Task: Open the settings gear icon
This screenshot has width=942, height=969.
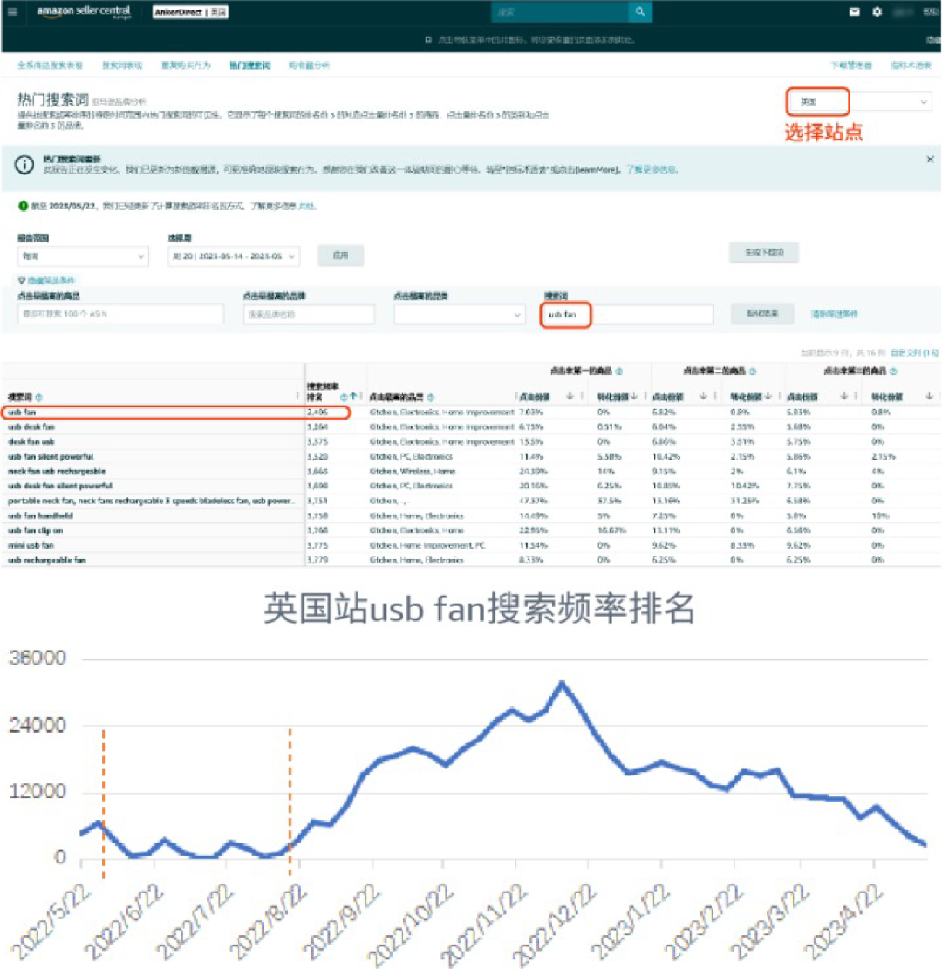Action: pos(877,11)
